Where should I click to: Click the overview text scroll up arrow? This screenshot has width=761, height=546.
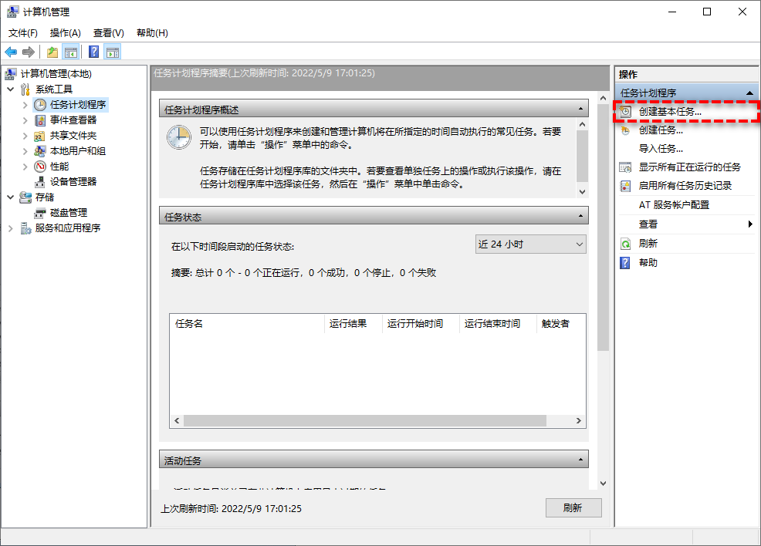click(x=583, y=125)
